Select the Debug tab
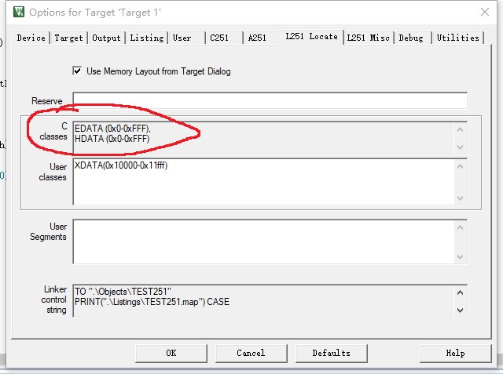503x374 pixels. point(411,38)
